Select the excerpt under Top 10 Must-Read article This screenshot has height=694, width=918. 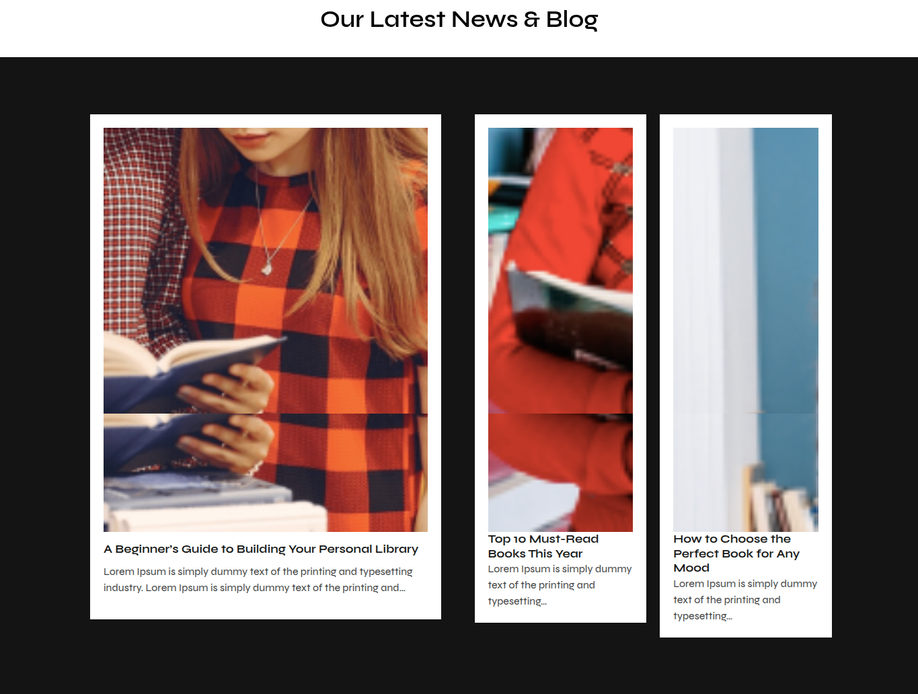point(560,585)
